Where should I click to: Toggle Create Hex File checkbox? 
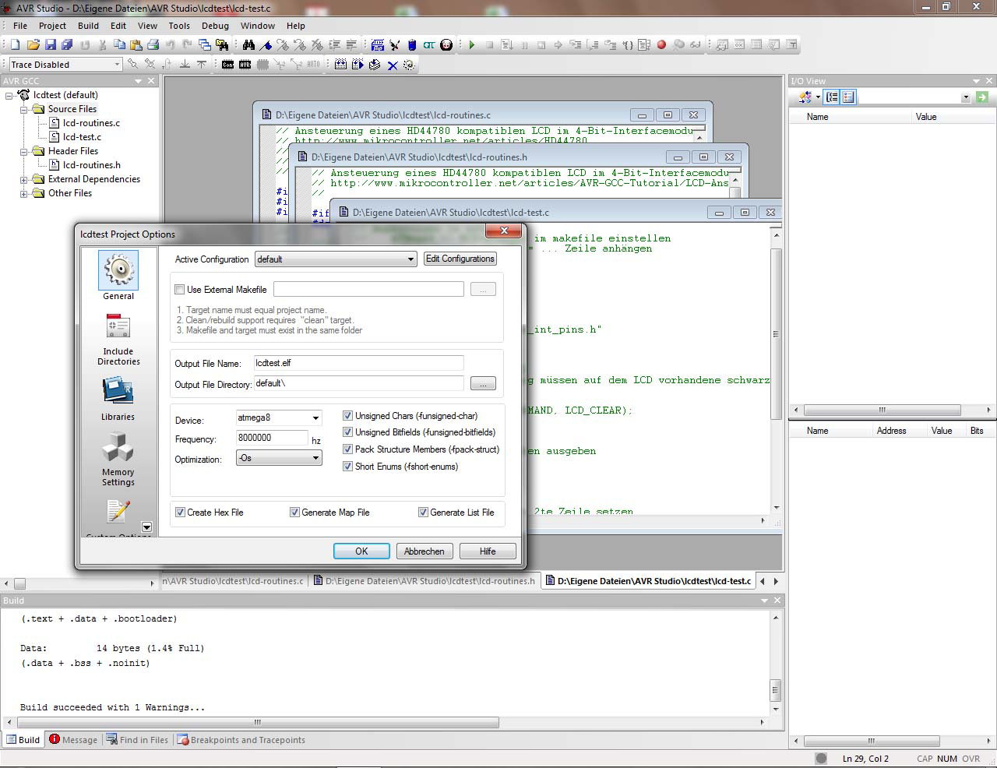[180, 513]
